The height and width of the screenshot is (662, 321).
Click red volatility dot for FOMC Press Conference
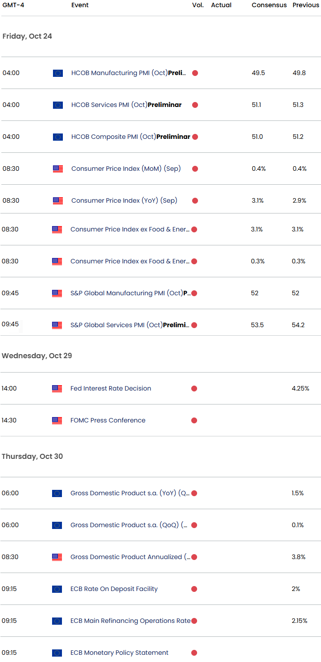pyautogui.click(x=194, y=421)
